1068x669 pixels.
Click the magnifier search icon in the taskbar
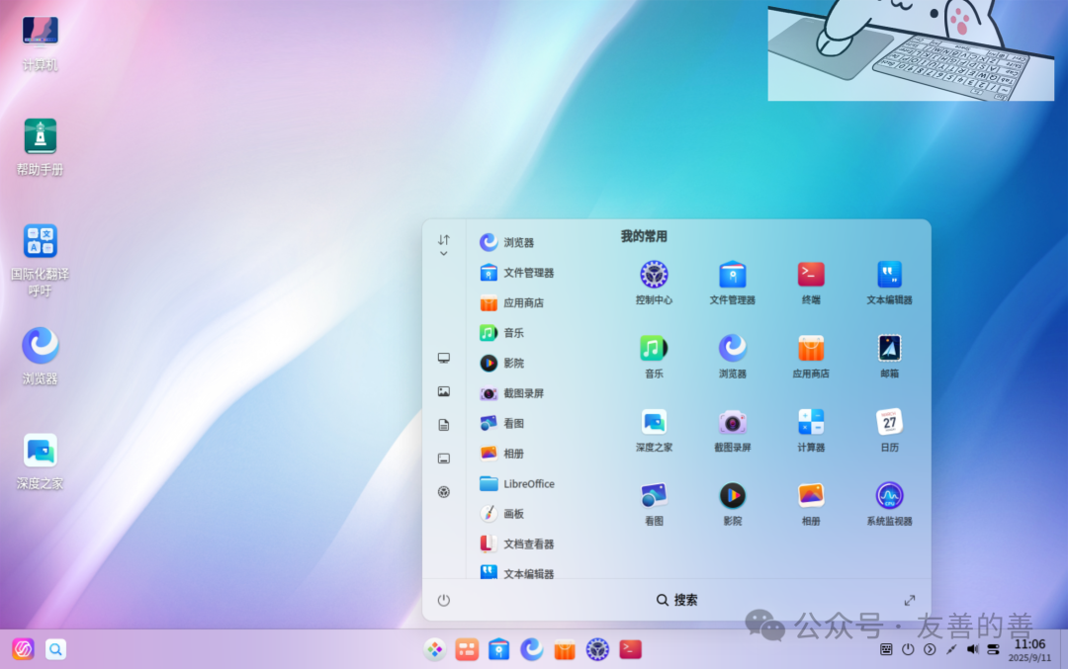(55, 649)
